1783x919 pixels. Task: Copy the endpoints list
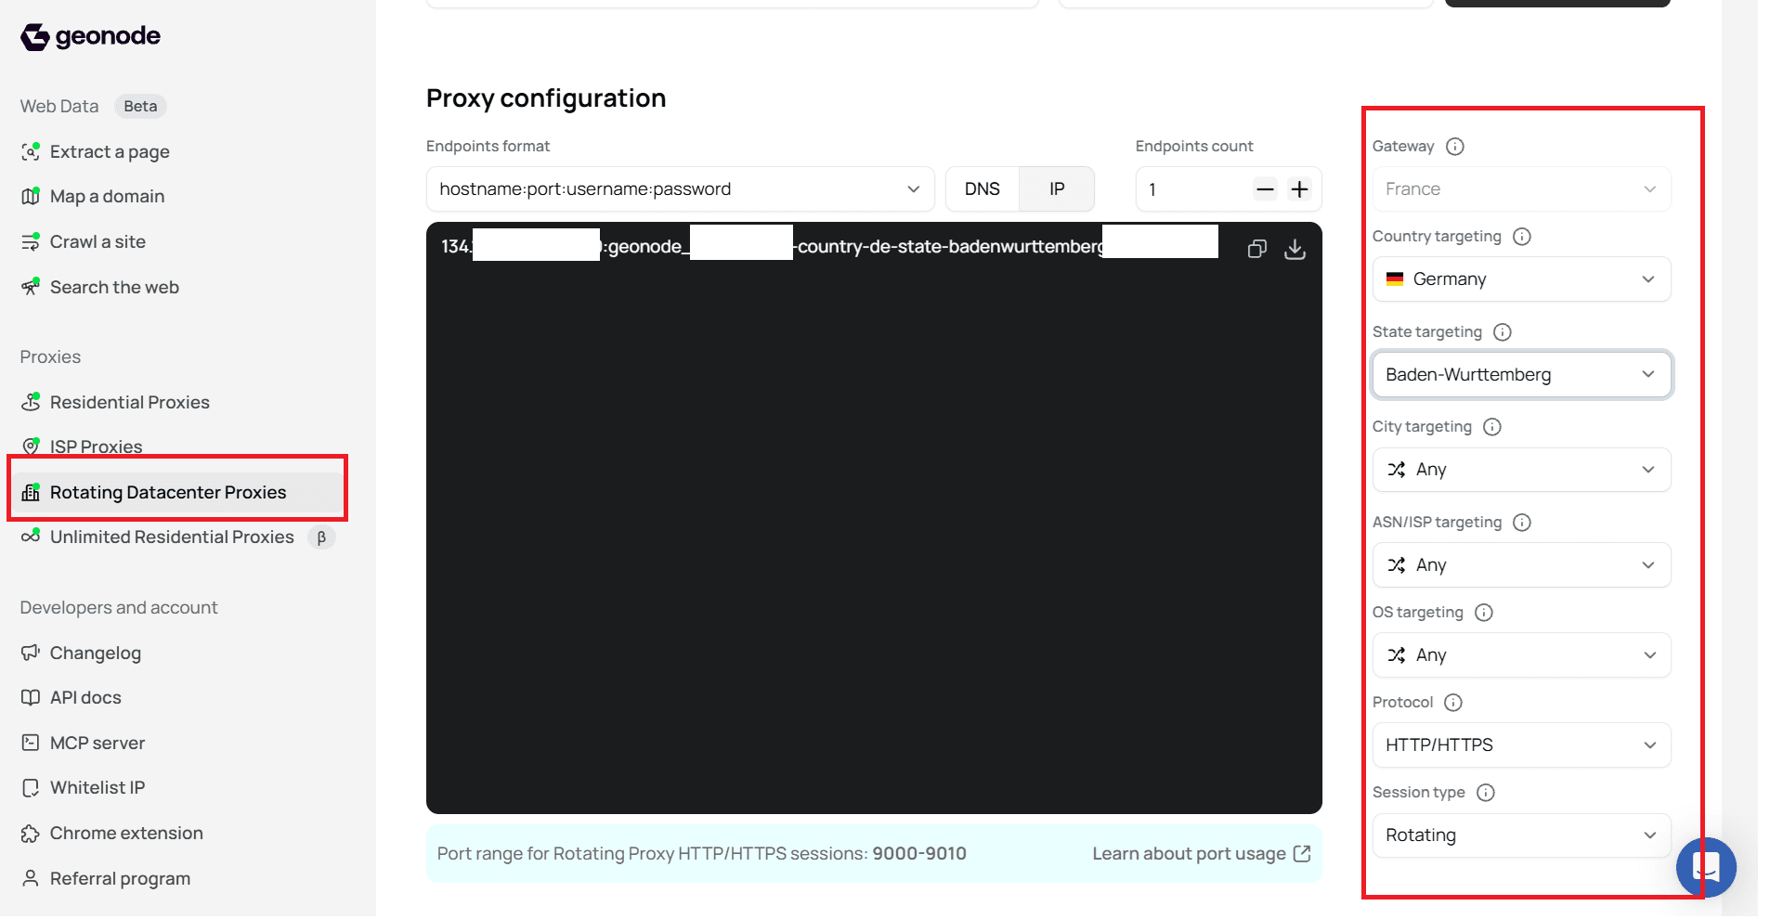(x=1257, y=249)
